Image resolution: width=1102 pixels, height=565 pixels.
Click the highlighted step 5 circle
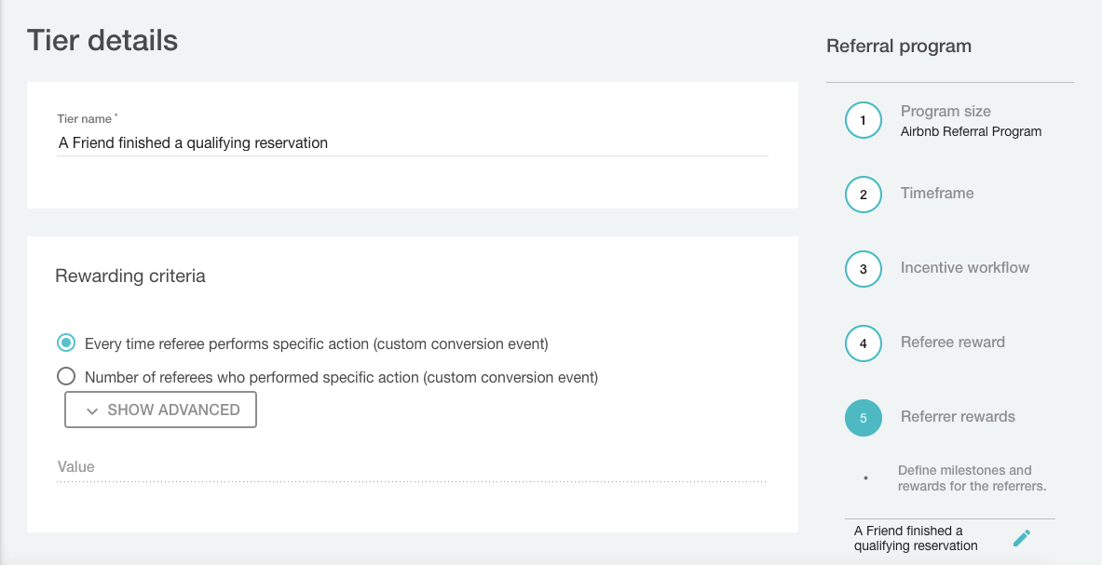click(864, 418)
